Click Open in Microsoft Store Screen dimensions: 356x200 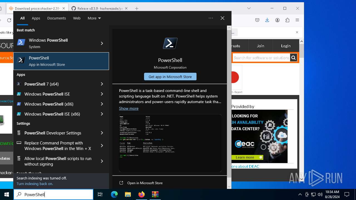click(x=145, y=183)
